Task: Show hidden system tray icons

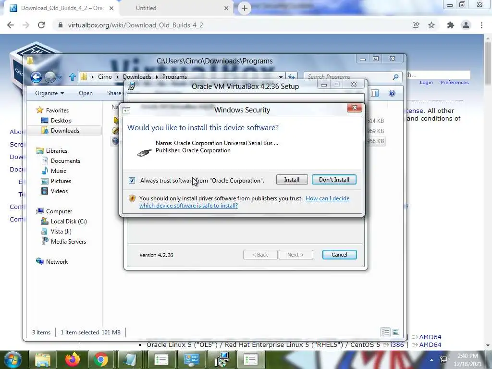Action: point(432,360)
